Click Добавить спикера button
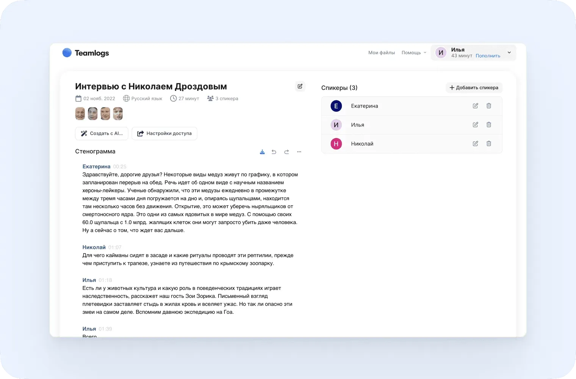Screen dimensions: 576x379 point(474,88)
